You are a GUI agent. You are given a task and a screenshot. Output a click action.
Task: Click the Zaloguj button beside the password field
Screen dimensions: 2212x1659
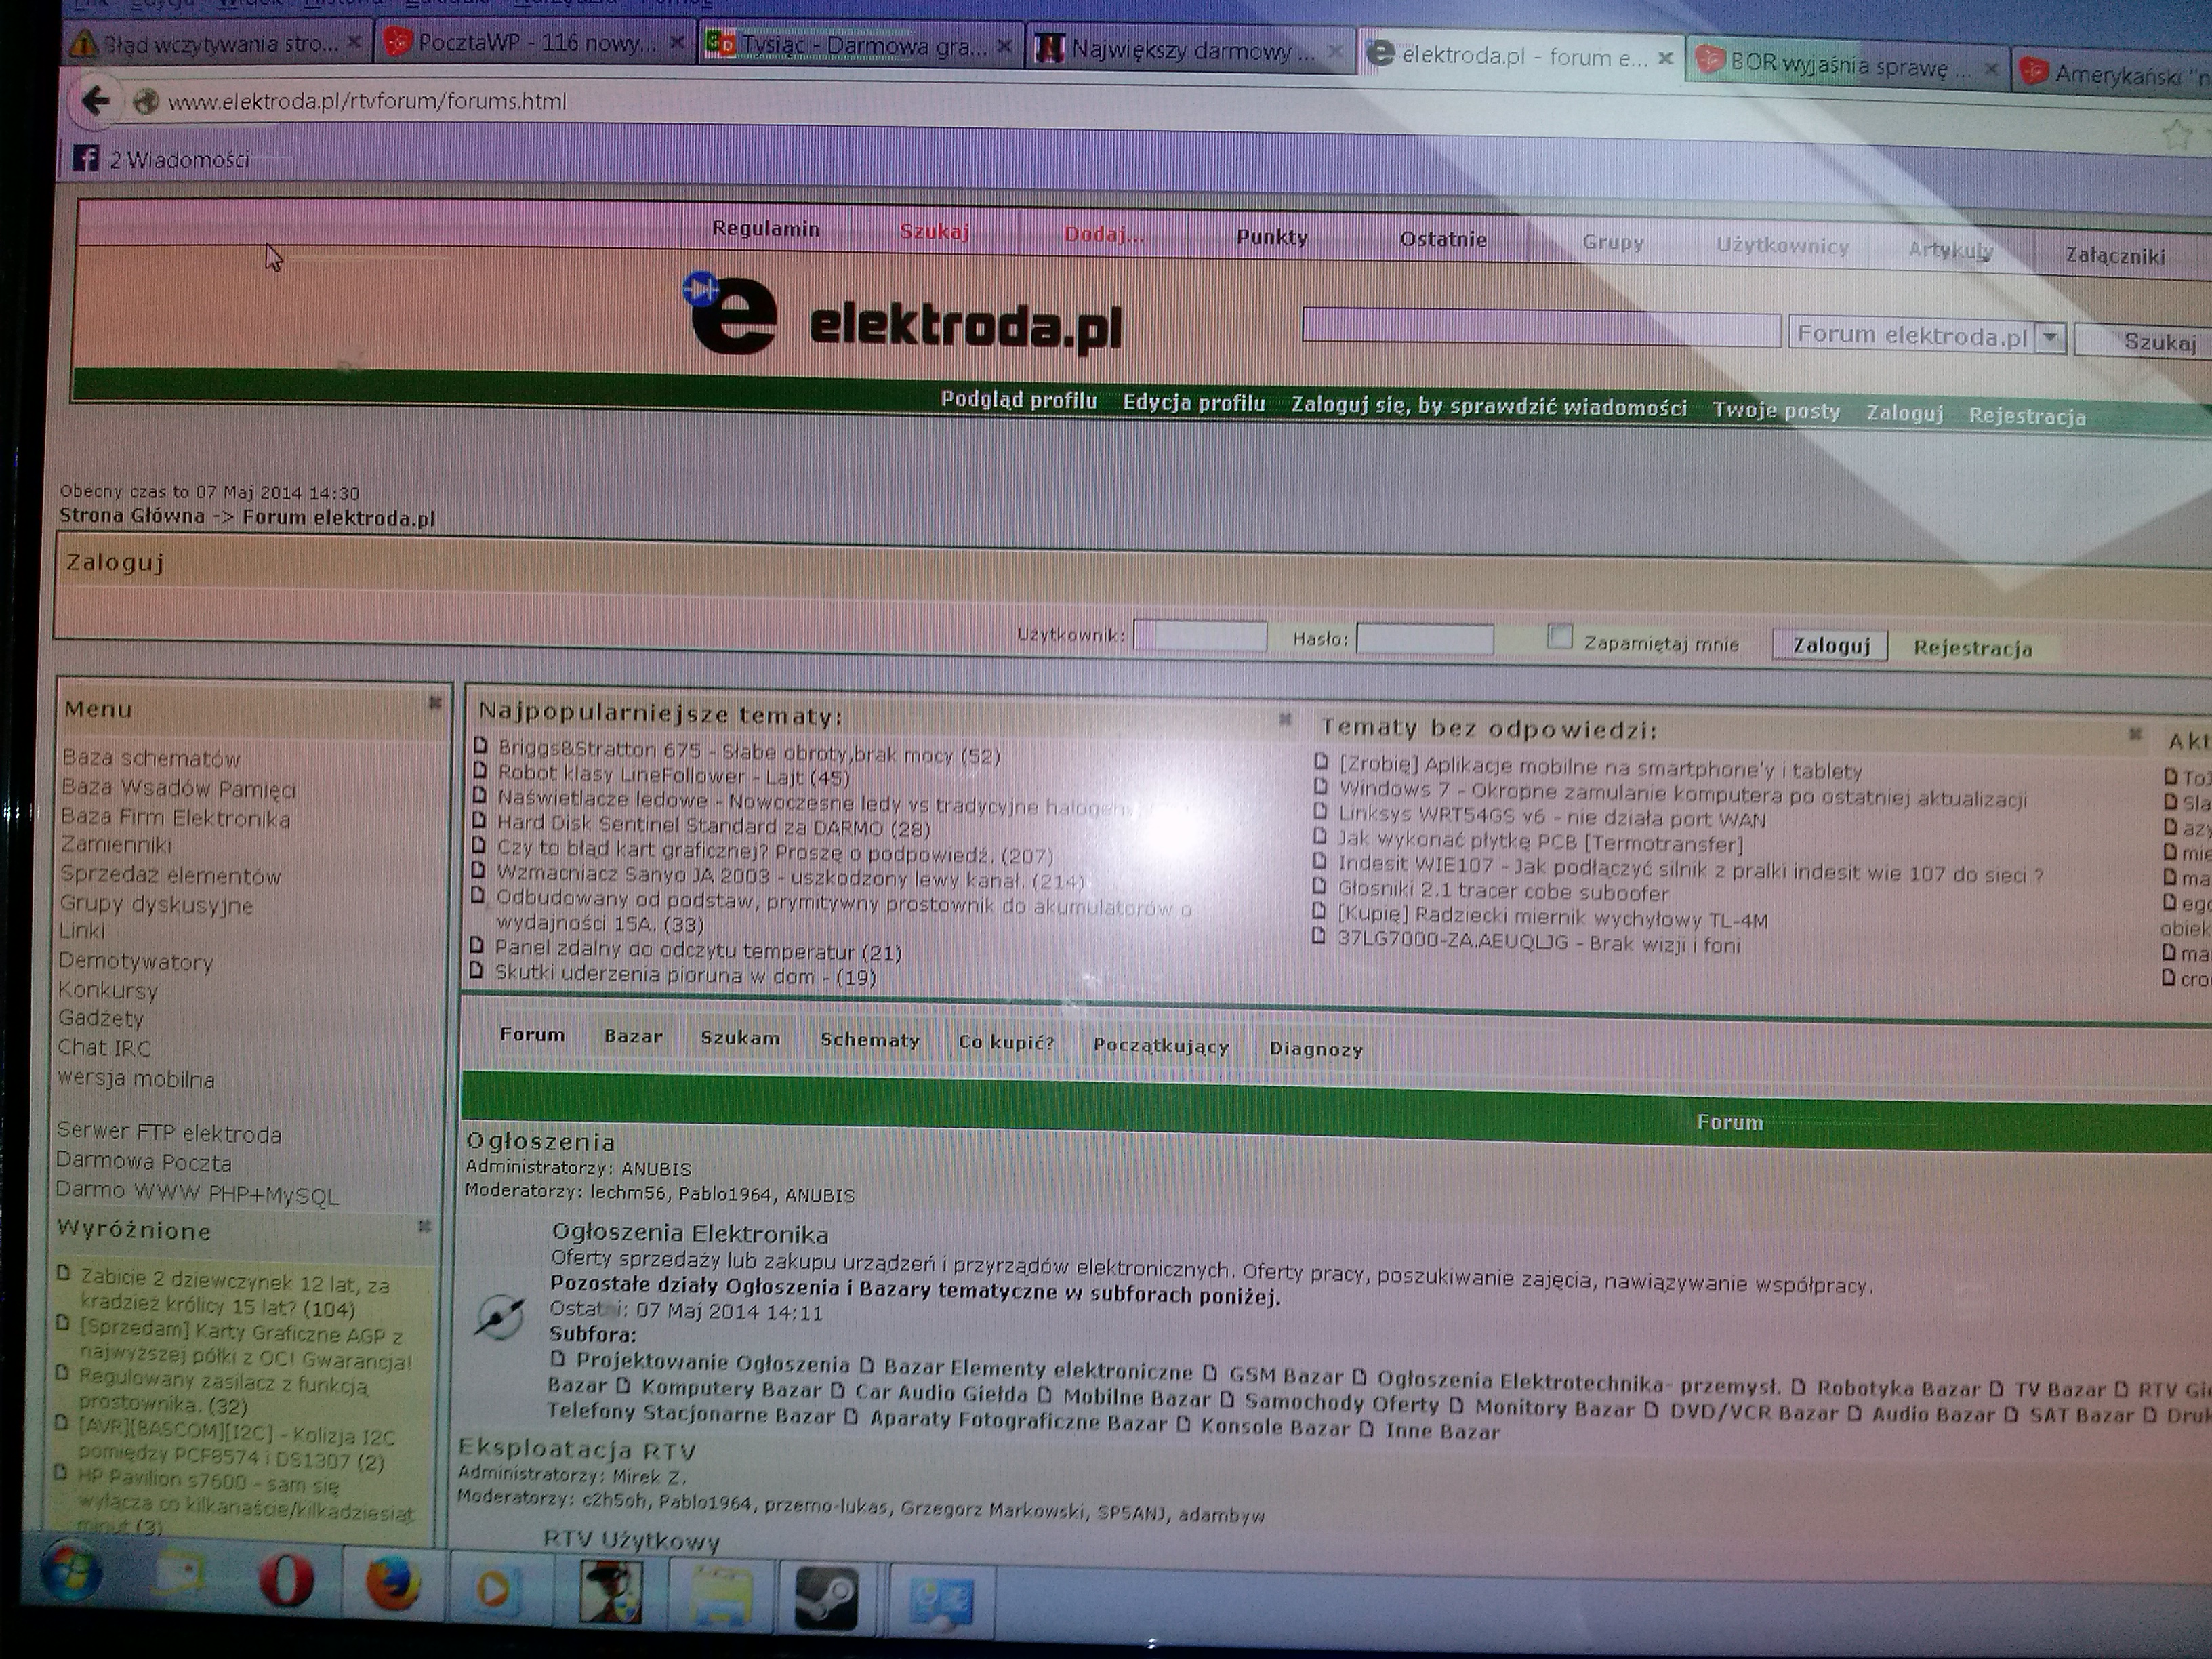click(1830, 645)
